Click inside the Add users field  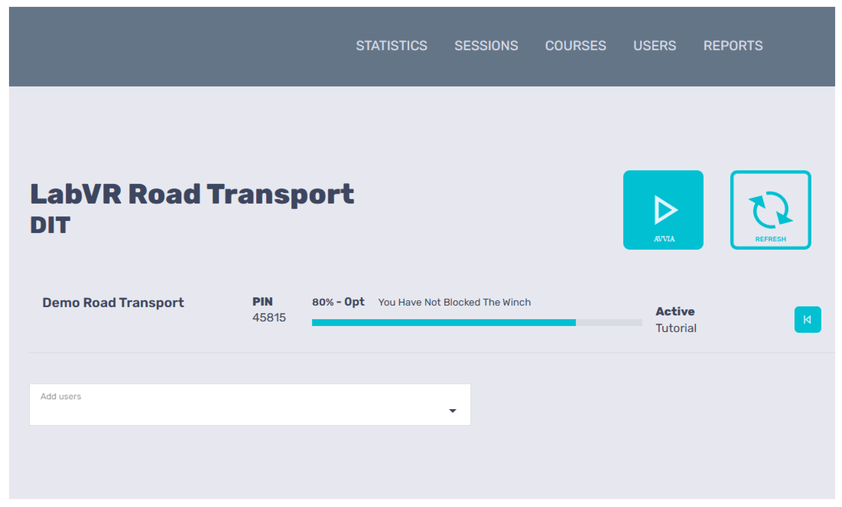click(x=250, y=405)
